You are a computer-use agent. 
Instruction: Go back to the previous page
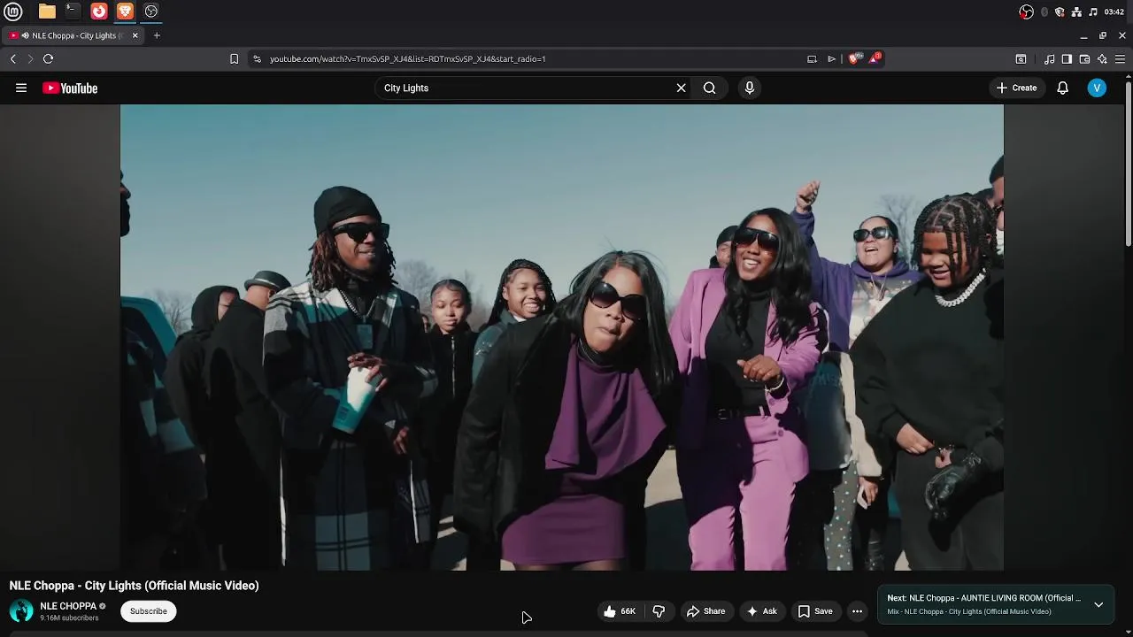click(12, 58)
